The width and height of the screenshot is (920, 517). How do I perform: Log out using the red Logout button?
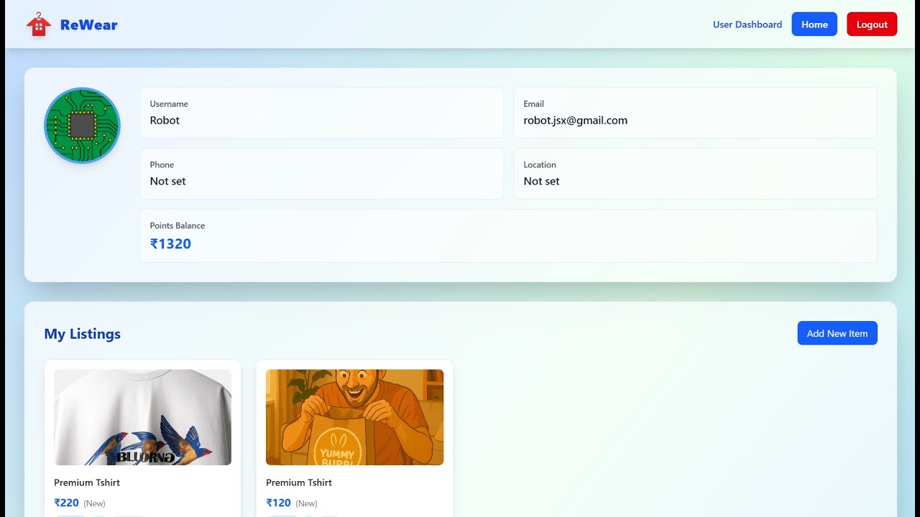click(x=872, y=24)
